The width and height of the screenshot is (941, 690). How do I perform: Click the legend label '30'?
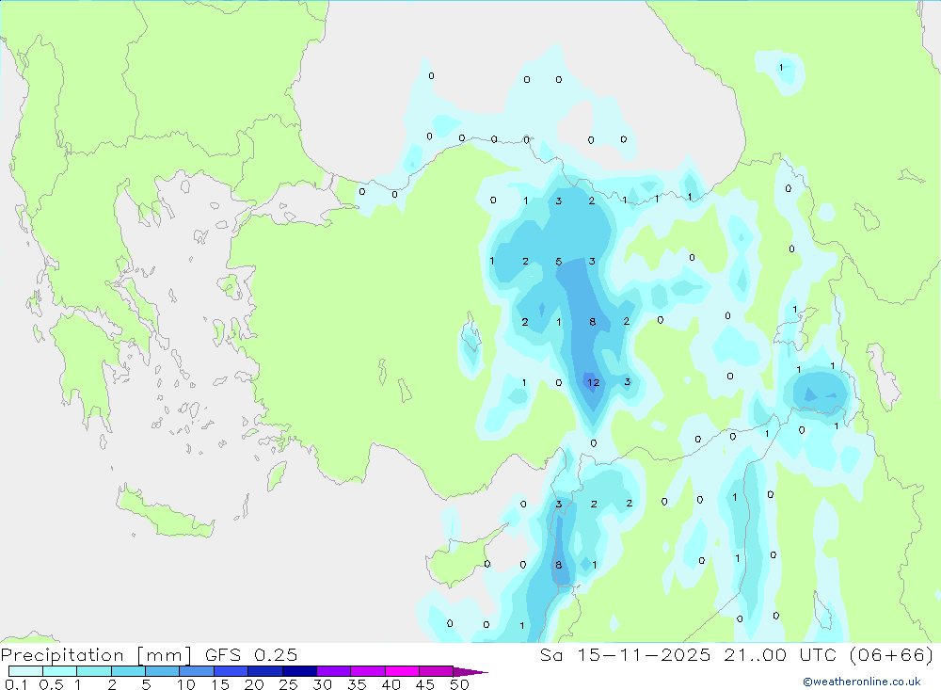point(323,684)
